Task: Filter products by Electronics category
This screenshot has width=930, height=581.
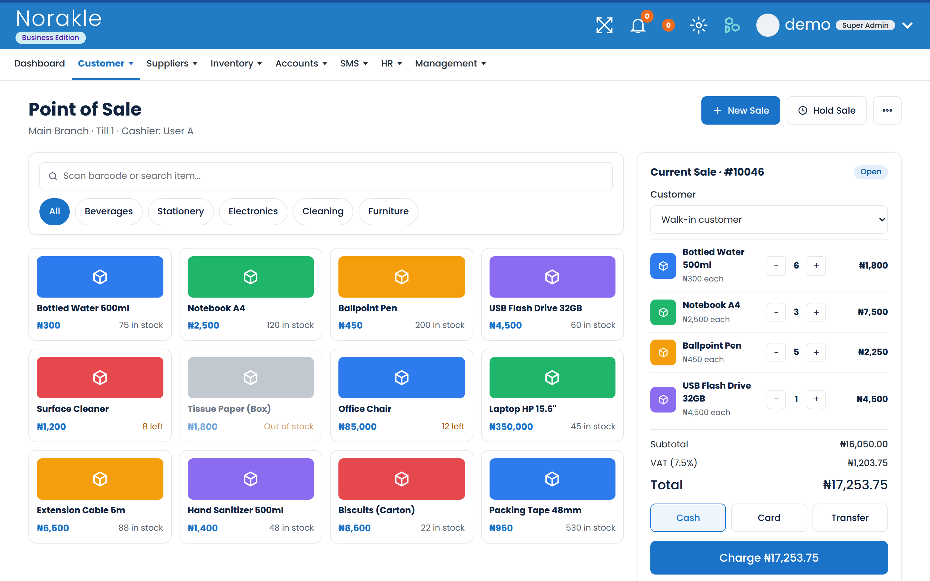Action: (x=253, y=211)
